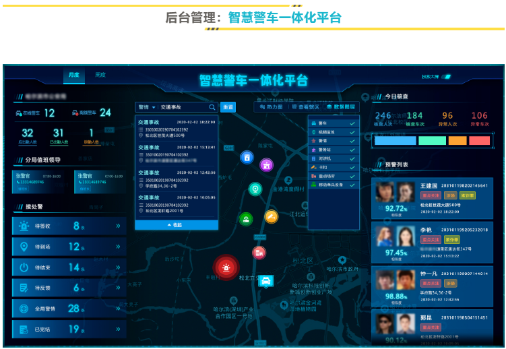Click the 热力图 heatmap button
506x349 pixels.
coord(271,107)
